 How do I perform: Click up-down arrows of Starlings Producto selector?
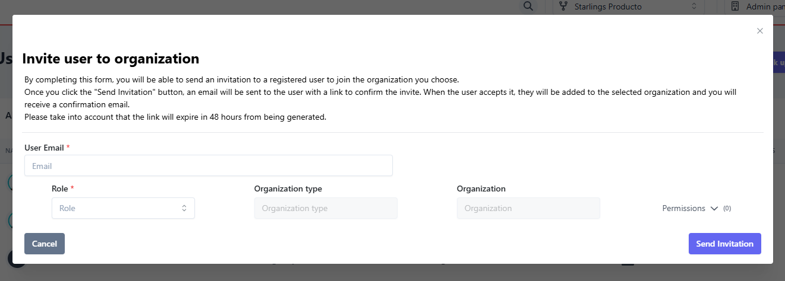coord(693,7)
